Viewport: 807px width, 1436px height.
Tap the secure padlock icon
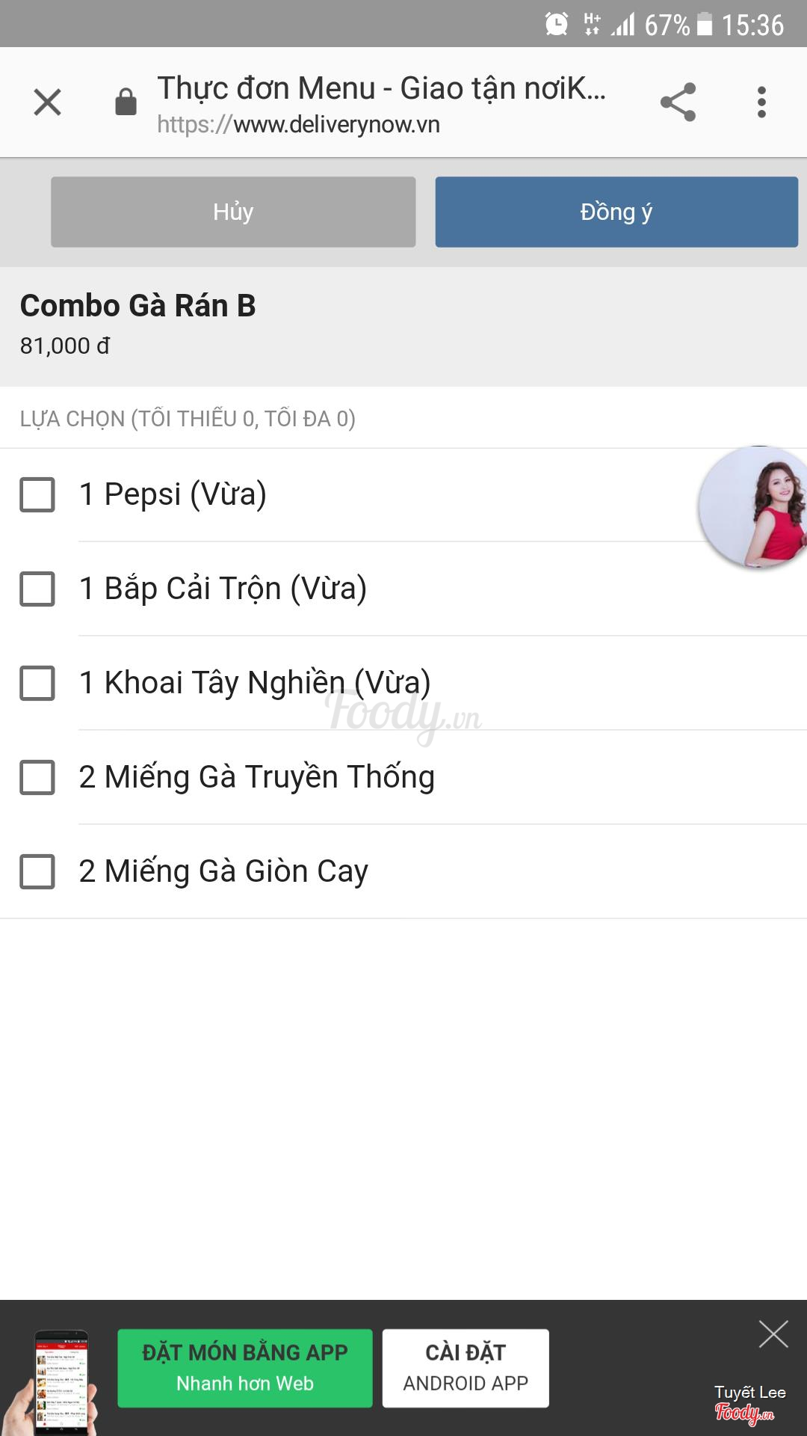(126, 102)
